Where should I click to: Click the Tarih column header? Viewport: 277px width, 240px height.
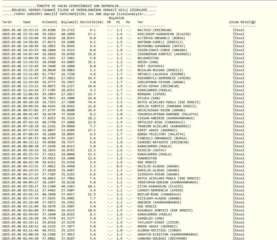click(x=7, y=22)
